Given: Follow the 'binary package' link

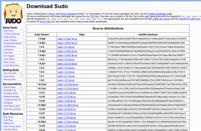Looking at the screenshot, I should pyautogui.click(x=68, y=14).
